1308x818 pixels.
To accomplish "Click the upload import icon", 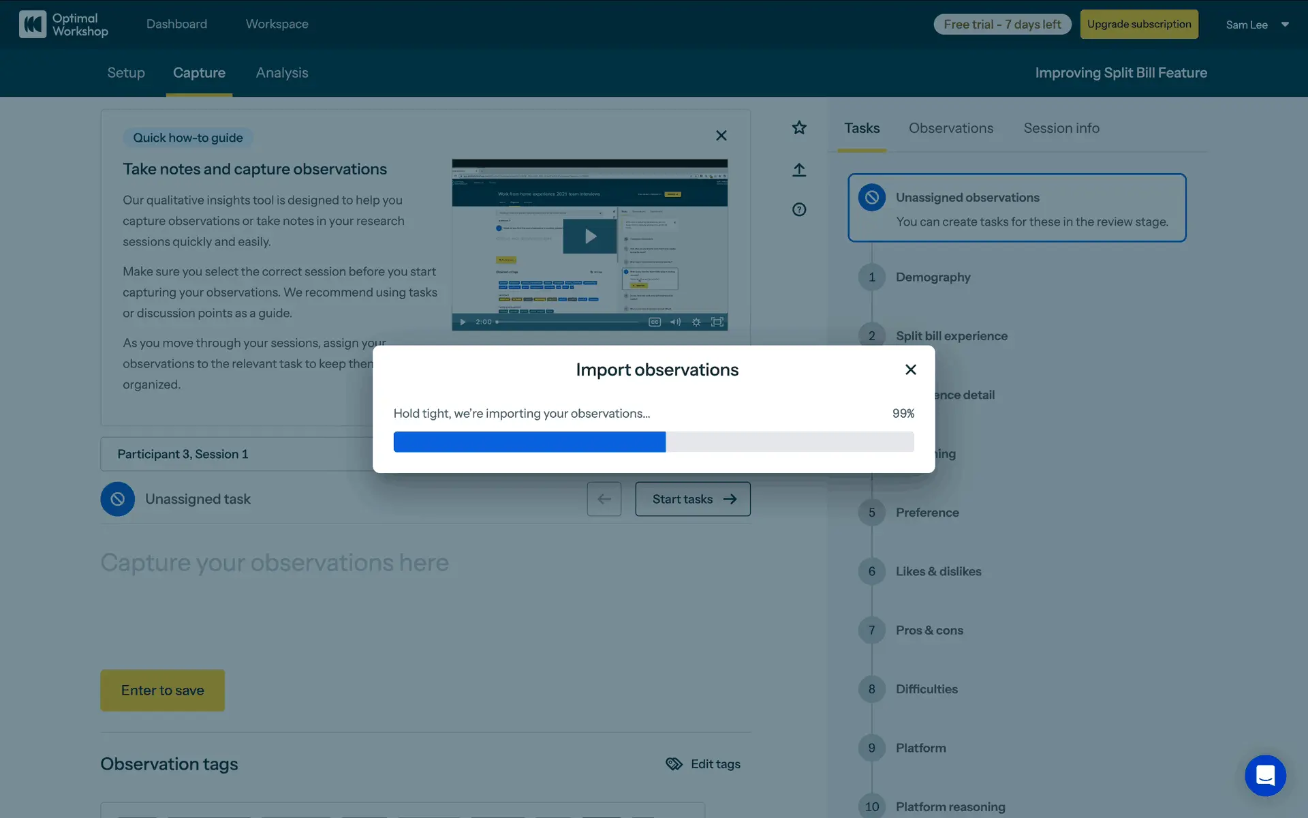I will [x=799, y=170].
